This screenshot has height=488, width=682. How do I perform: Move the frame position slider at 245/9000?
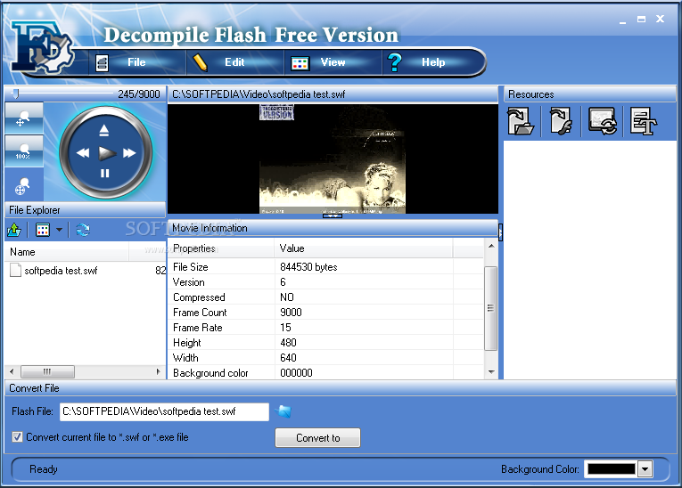pyautogui.click(x=16, y=94)
